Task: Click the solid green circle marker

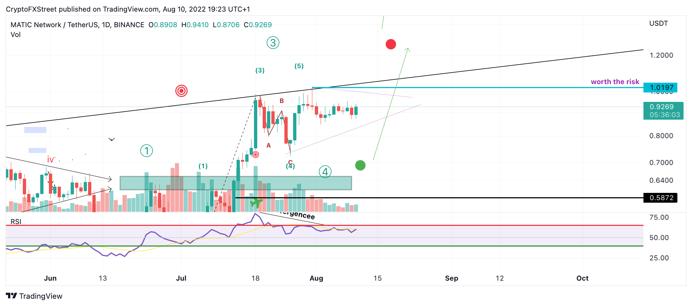Action: [360, 165]
